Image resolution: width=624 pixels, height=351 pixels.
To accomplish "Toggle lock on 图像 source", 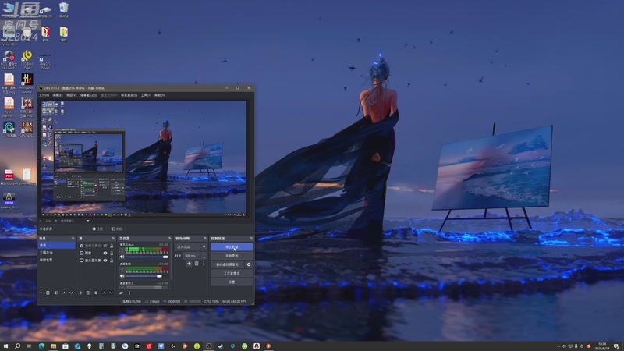I will (x=112, y=253).
